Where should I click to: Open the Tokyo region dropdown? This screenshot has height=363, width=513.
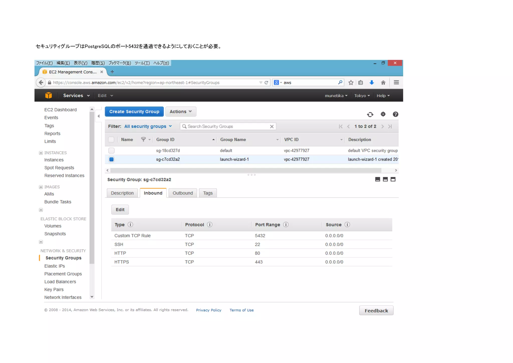click(x=362, y=96)
